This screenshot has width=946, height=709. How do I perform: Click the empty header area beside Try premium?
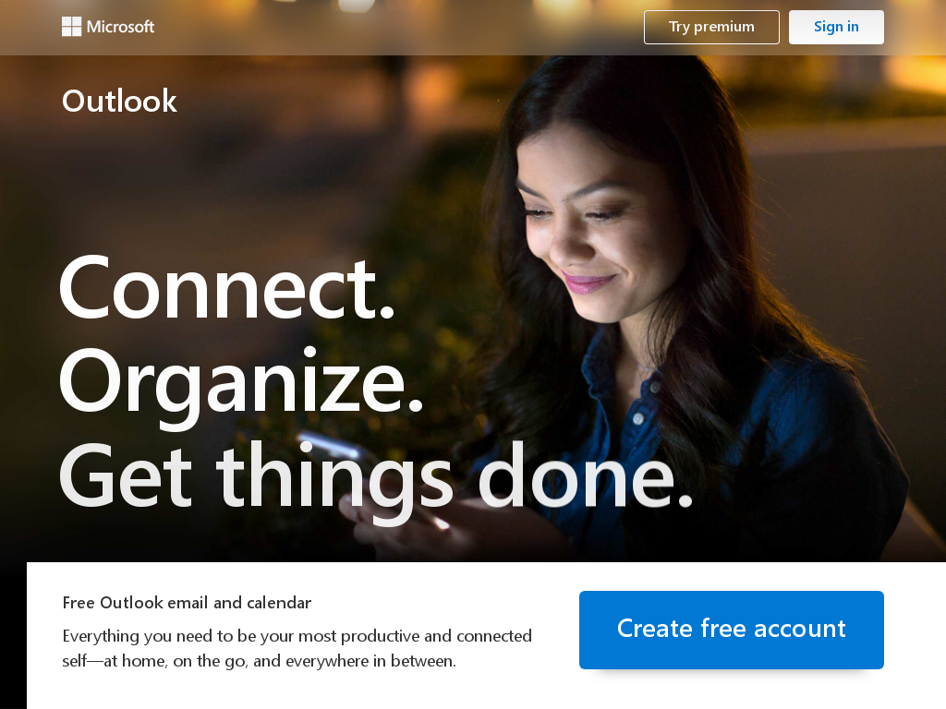398,27
